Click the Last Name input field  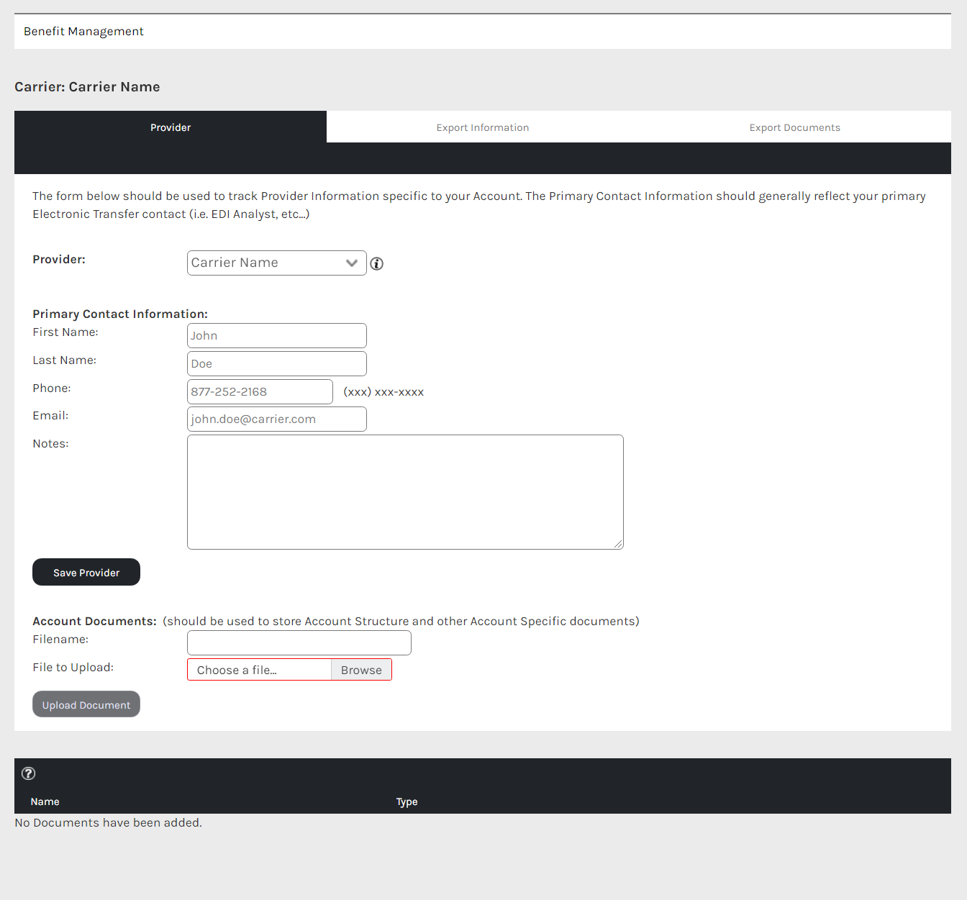tap(277, 363)
